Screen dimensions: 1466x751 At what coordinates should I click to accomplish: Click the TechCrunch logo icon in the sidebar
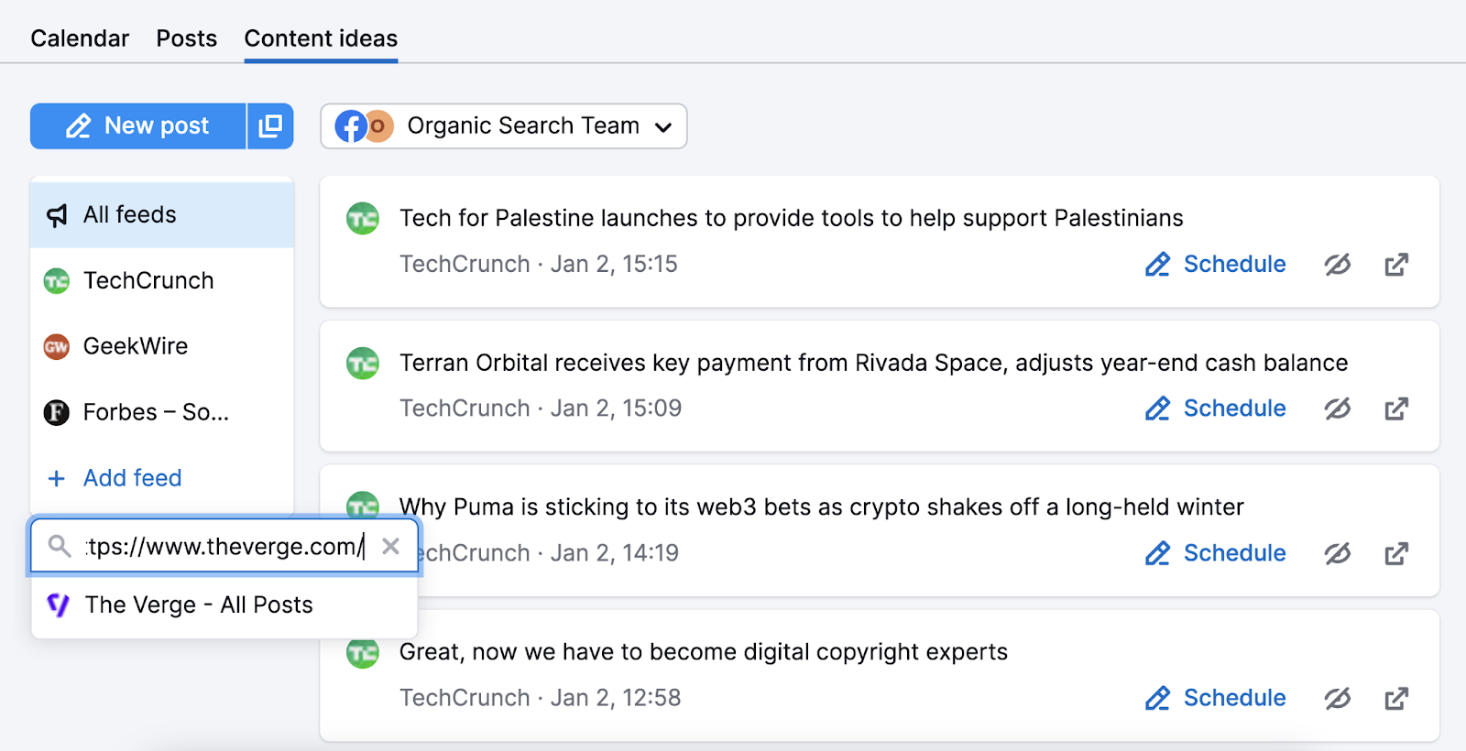click(x=57, y=280)
